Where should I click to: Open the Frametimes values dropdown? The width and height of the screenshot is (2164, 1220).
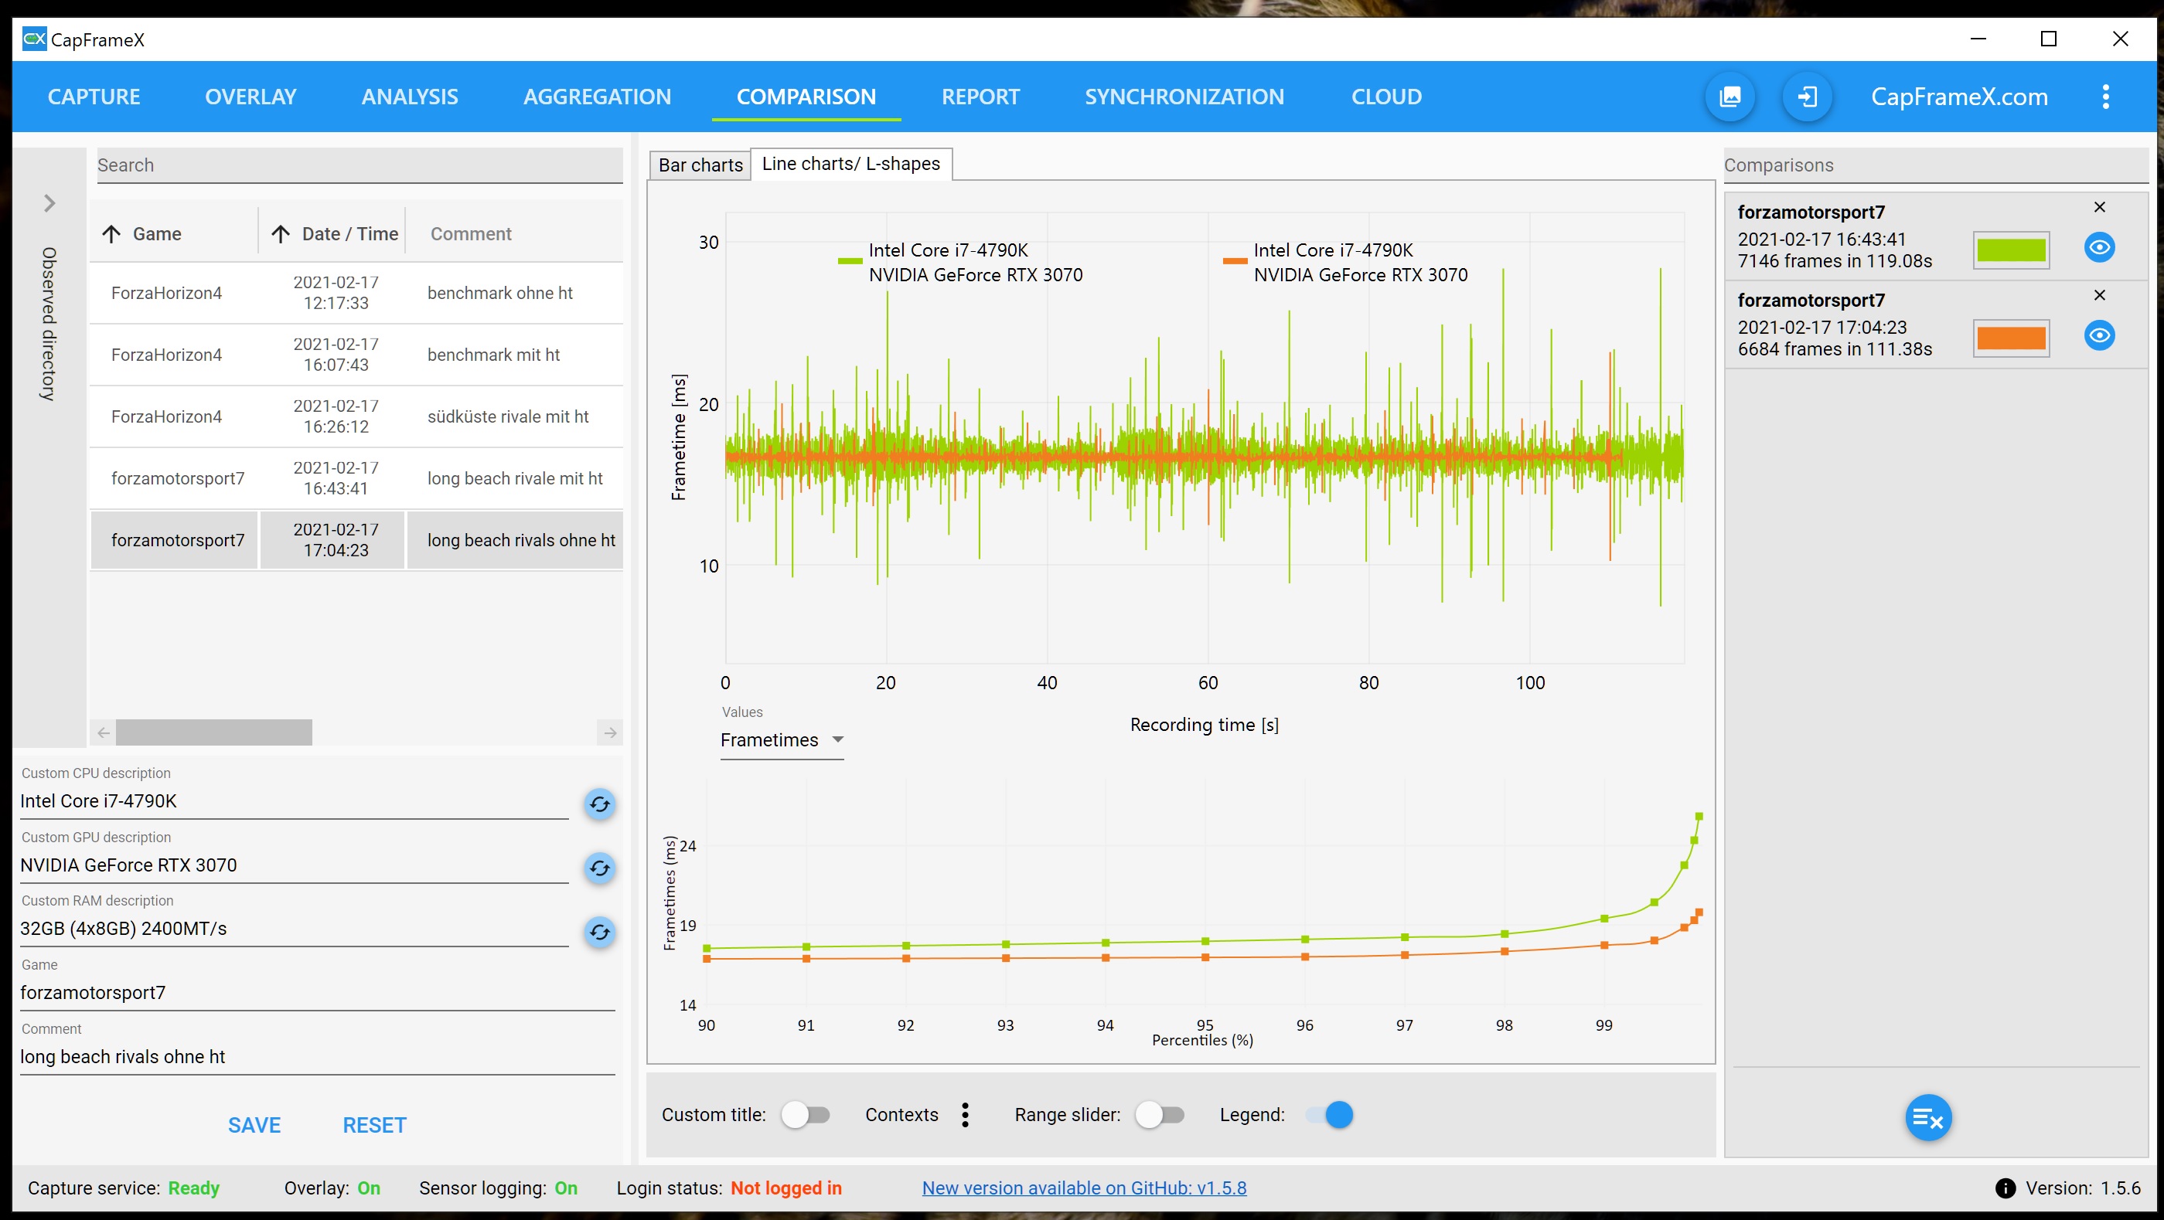782,739
